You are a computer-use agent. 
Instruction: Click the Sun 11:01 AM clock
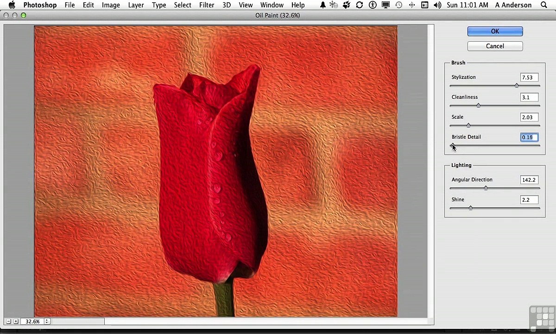(468, 5)
